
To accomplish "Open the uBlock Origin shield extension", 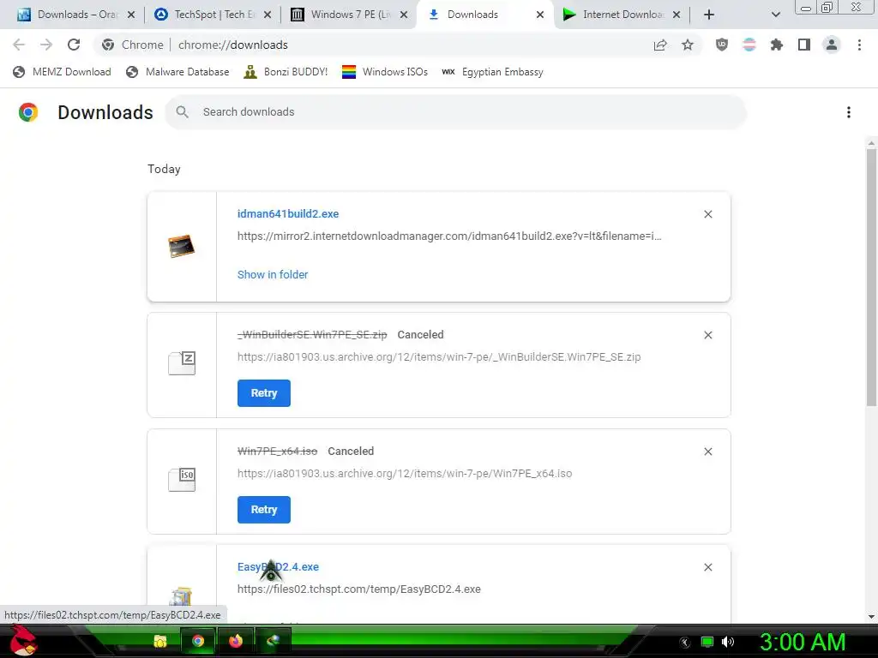I will [x=722, y=45].
